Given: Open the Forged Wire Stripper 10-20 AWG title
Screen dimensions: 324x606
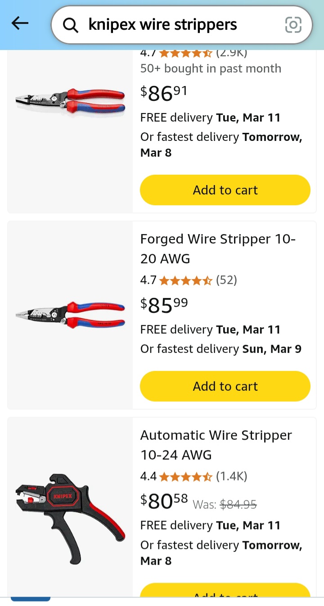Looking at the screenshot, I should tap(218, 249).
